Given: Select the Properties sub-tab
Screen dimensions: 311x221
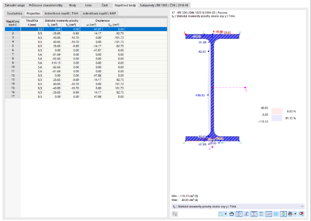Looking at the screenshot, I should click(x=34, y=13).
